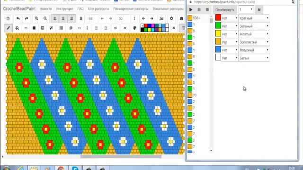Viewport: 303px width, 170px height.
Task: Open the gear settings icon
Action: (171, 18)
